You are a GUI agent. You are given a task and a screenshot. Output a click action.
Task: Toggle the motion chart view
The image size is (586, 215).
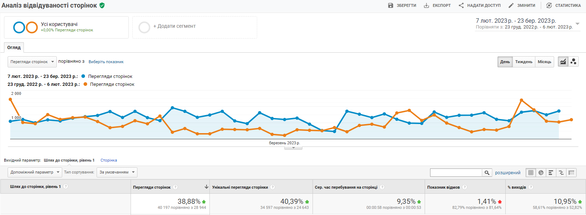(573, 62)
